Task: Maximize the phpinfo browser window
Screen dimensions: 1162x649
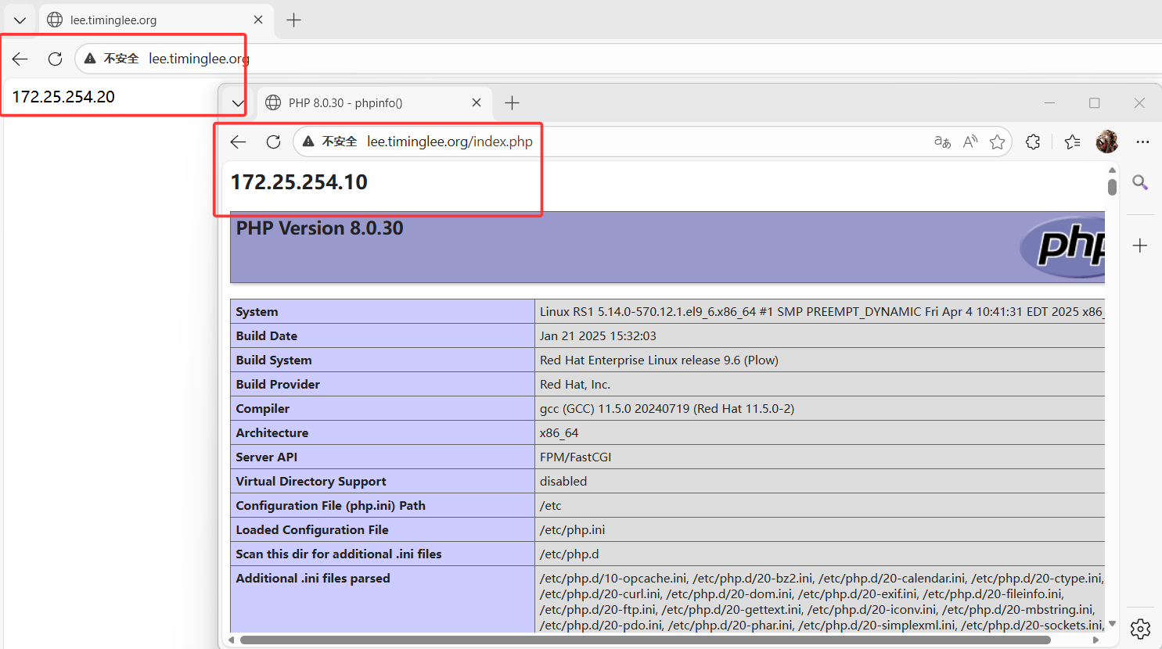Action: click(x=1095, y=103)
